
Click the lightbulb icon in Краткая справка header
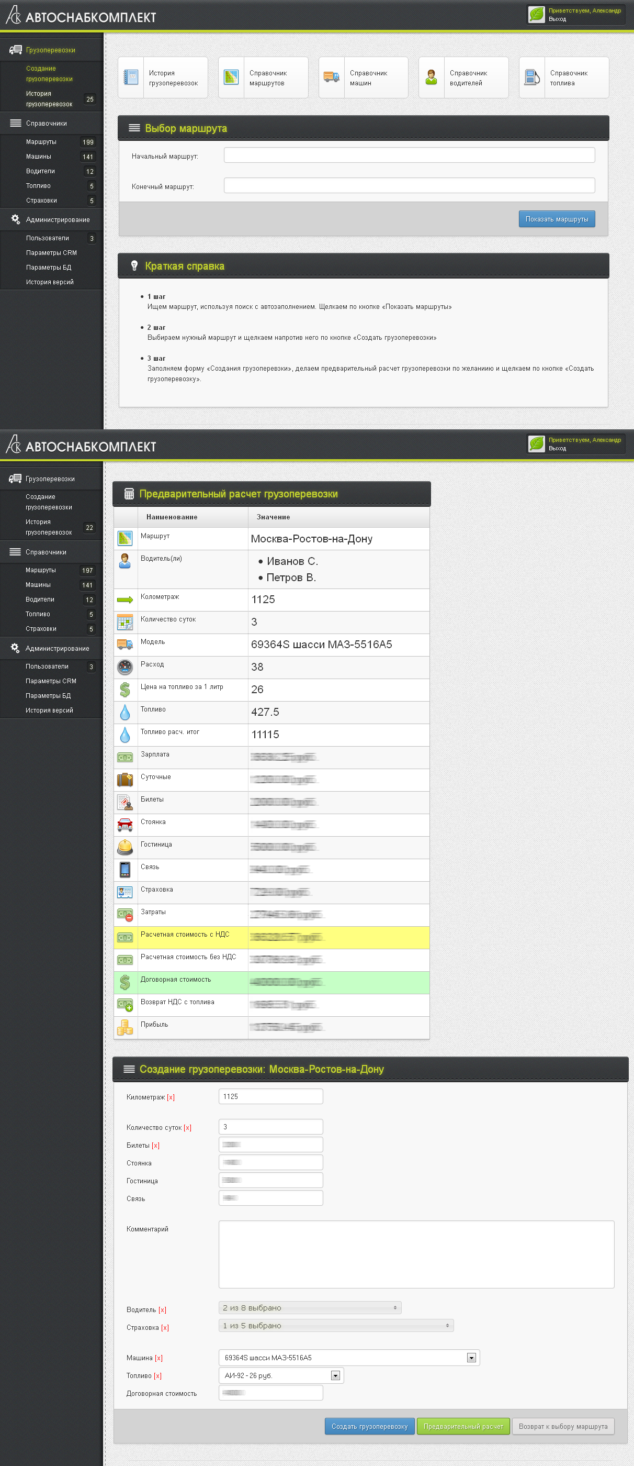[134, 266]
